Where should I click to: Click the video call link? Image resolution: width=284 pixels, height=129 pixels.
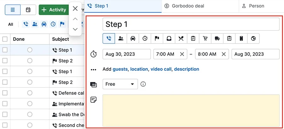[x=161, y=69]
